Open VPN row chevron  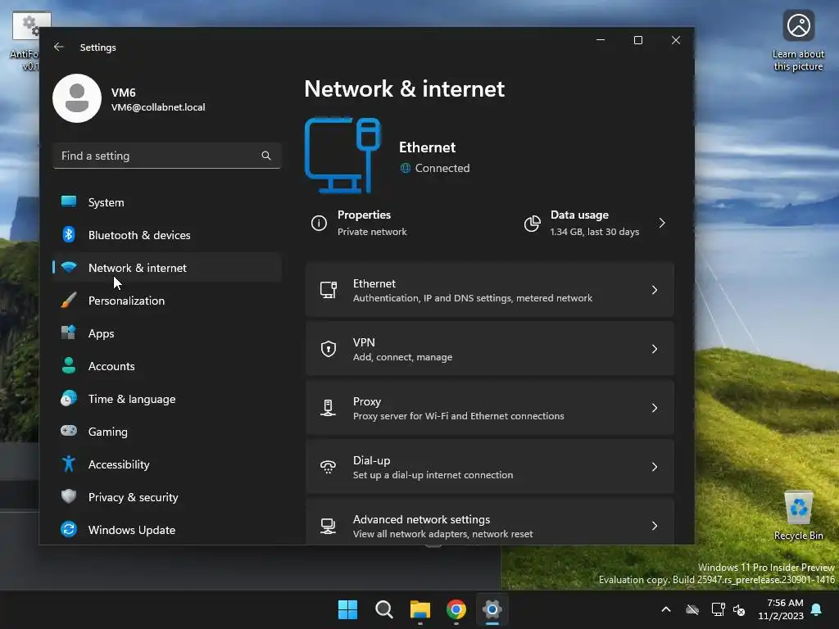pyautogui.click(x=655, y=349)
